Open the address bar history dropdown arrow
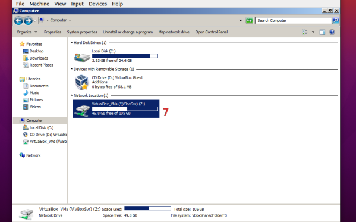Image resolution: width=356 pixels, height=222 pixels. [241, 20]
